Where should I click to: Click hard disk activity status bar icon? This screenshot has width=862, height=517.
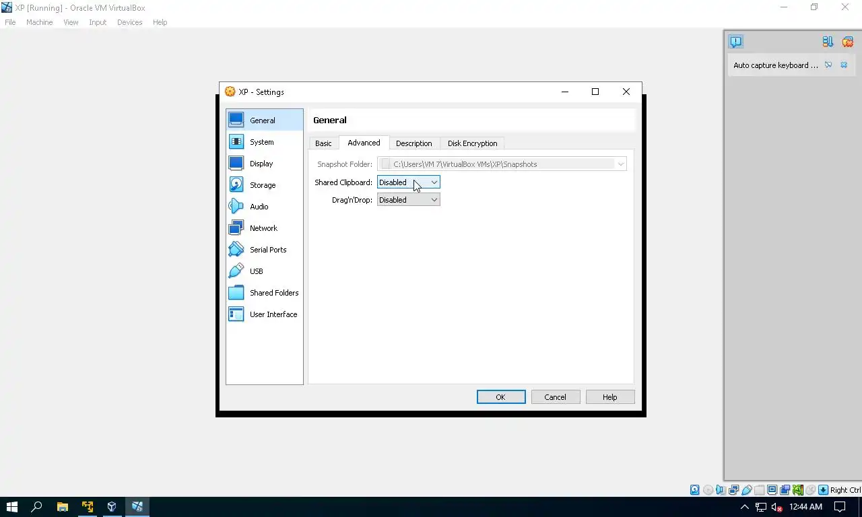click(x=694, y=490)
